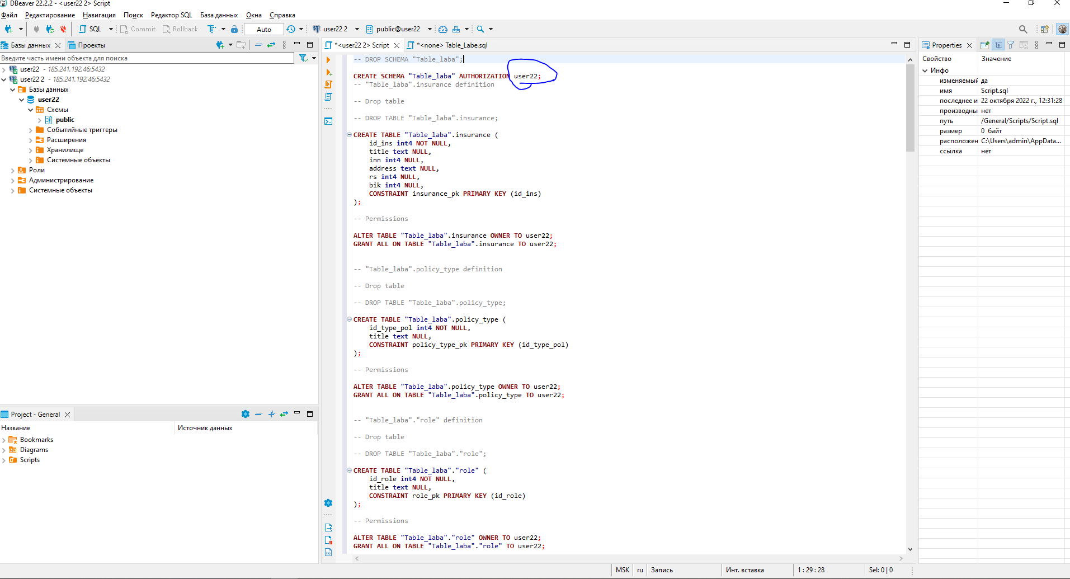Click the transaction lock icon
This screenshot has height=579, width=1070.
tap(234, 29)
